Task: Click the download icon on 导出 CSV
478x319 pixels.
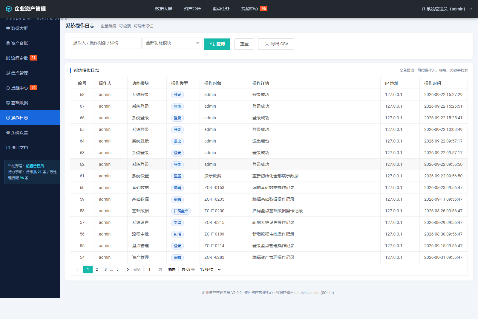Action: [267, 44]
